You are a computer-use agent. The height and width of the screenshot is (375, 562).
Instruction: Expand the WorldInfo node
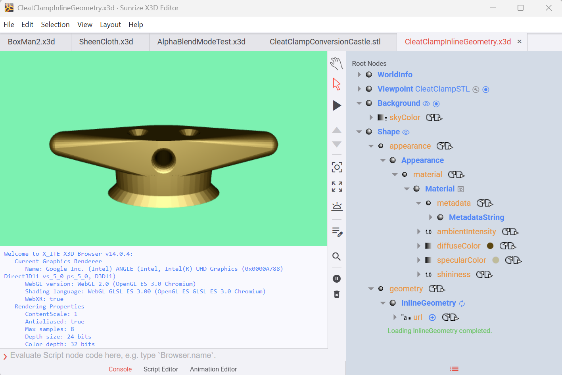(359, 75)
